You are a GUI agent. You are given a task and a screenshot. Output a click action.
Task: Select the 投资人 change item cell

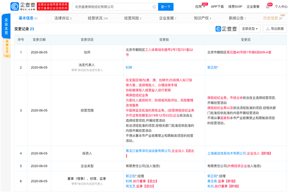pyautogui.click(x=87, y=153)
